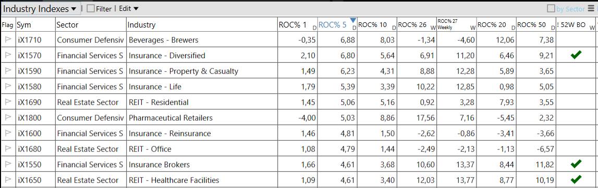This screenshot has width=598, height=188.
Task: Enable the Filter checkbox
Action: pos(90,9)
